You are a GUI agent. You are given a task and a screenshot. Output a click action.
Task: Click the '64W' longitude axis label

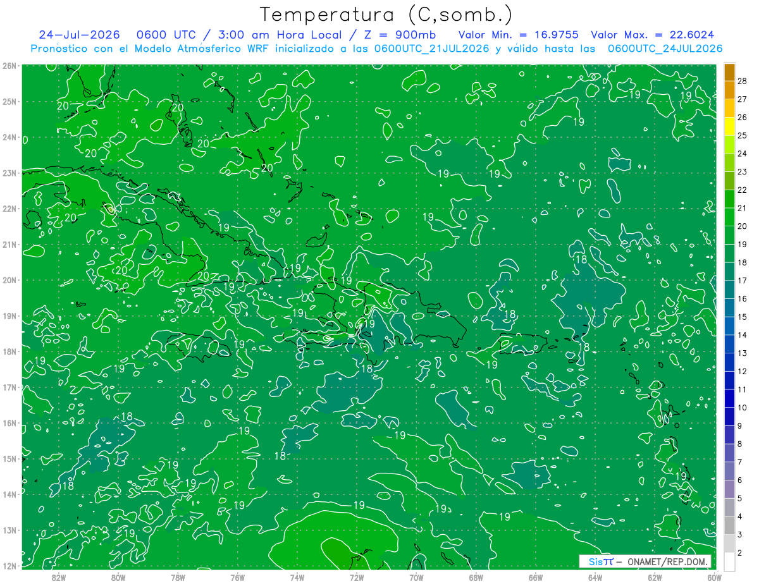point(595,577)
